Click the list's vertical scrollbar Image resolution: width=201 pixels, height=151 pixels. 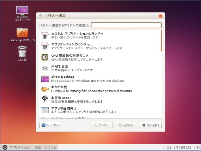161,41
